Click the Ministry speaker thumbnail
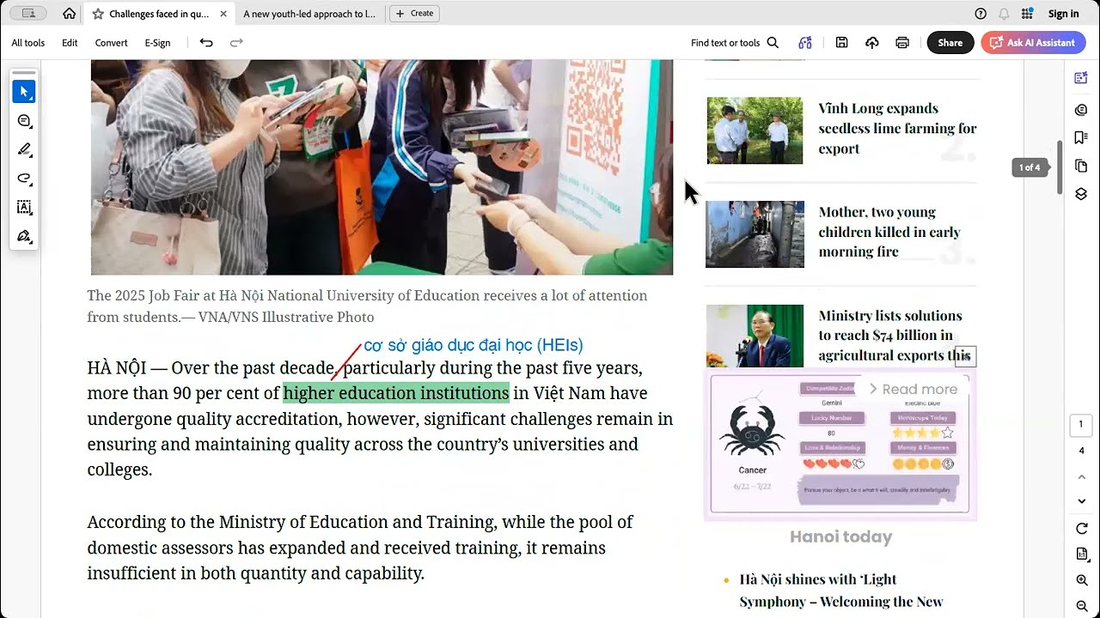This screenshot has height=618, width=1100. click(755, 336)
